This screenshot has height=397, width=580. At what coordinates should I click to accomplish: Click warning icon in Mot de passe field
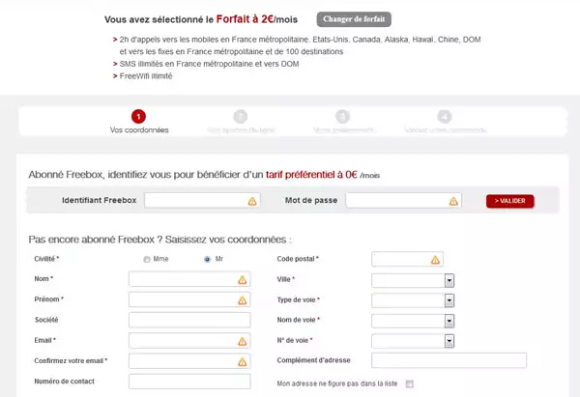[x=452, y=201]
